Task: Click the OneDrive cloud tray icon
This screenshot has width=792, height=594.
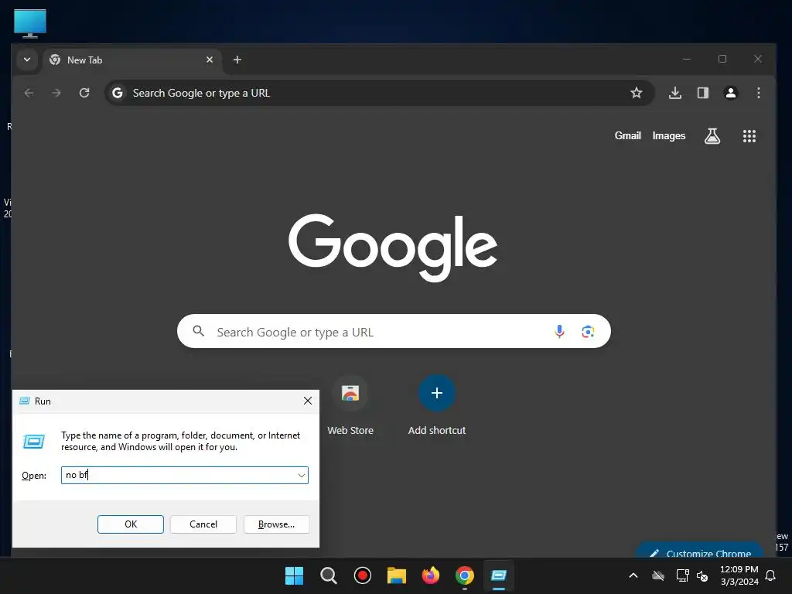Action: (658, 575)
